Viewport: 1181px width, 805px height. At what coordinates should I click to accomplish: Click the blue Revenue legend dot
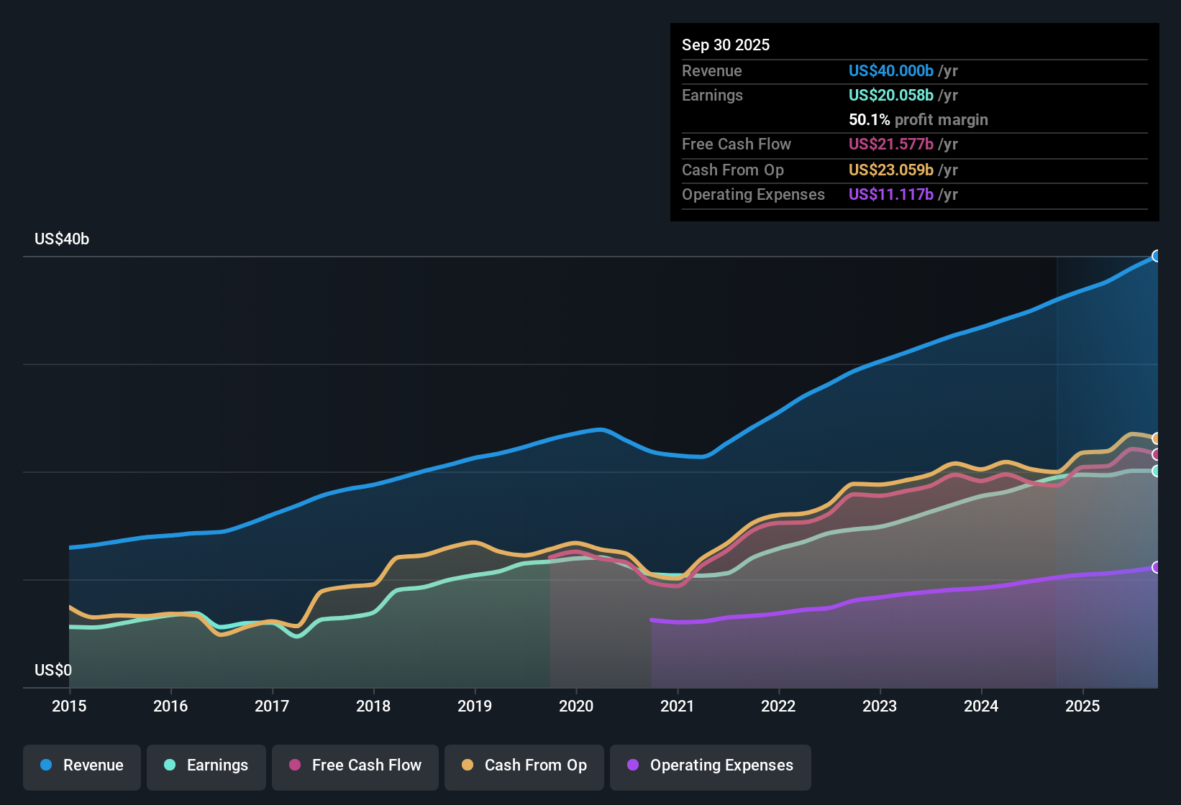click(45, 765)
